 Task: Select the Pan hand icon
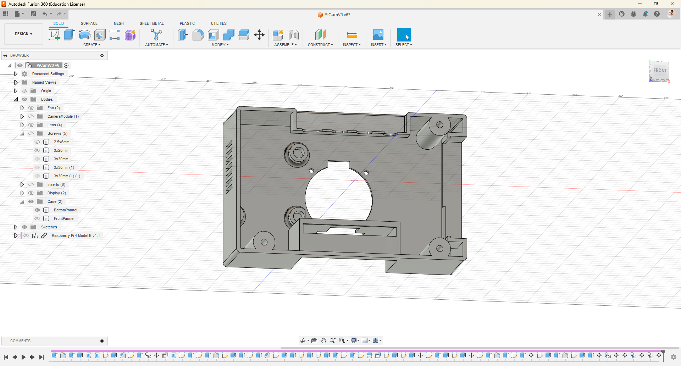coord(323,340)
